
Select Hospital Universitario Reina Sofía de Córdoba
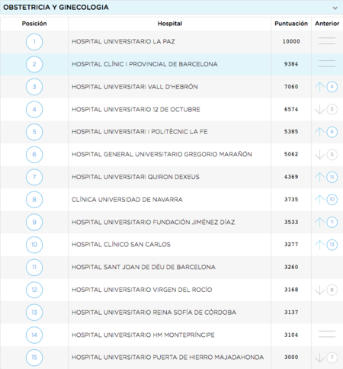[x=154, y=313]
